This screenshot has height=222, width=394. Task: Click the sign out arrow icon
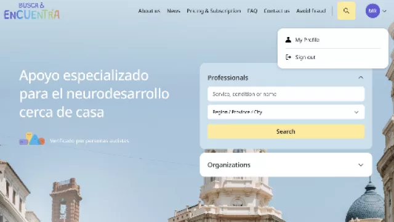click(x=288, y=57)
